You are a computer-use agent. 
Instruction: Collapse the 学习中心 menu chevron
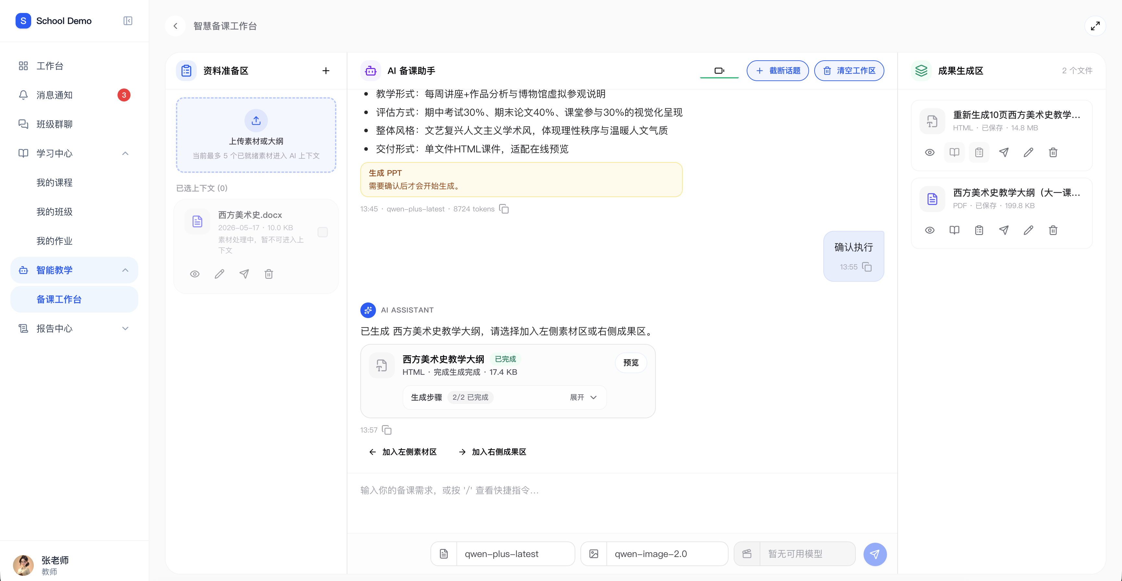(125, 153)
